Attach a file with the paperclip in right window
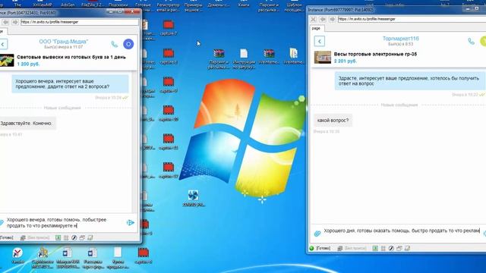The width and height of the screenshot is (486, 273). click(317, 234)
